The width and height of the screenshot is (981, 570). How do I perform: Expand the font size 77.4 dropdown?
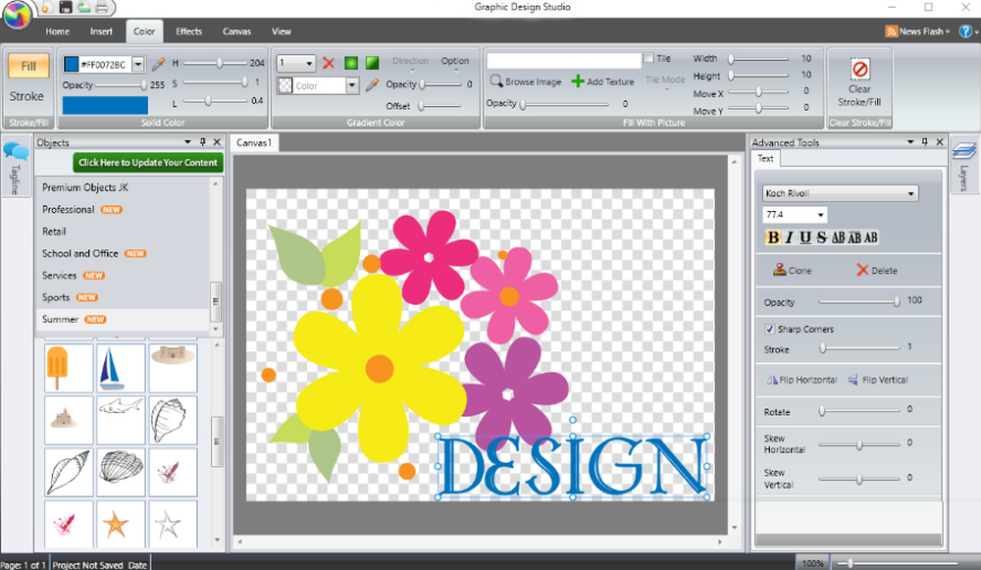820,215
